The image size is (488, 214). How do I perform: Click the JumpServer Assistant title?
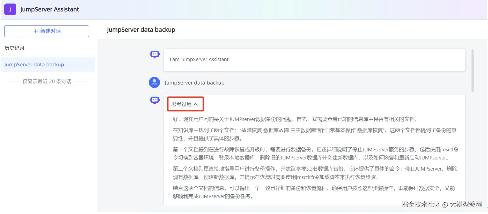[x=49, y=10]
